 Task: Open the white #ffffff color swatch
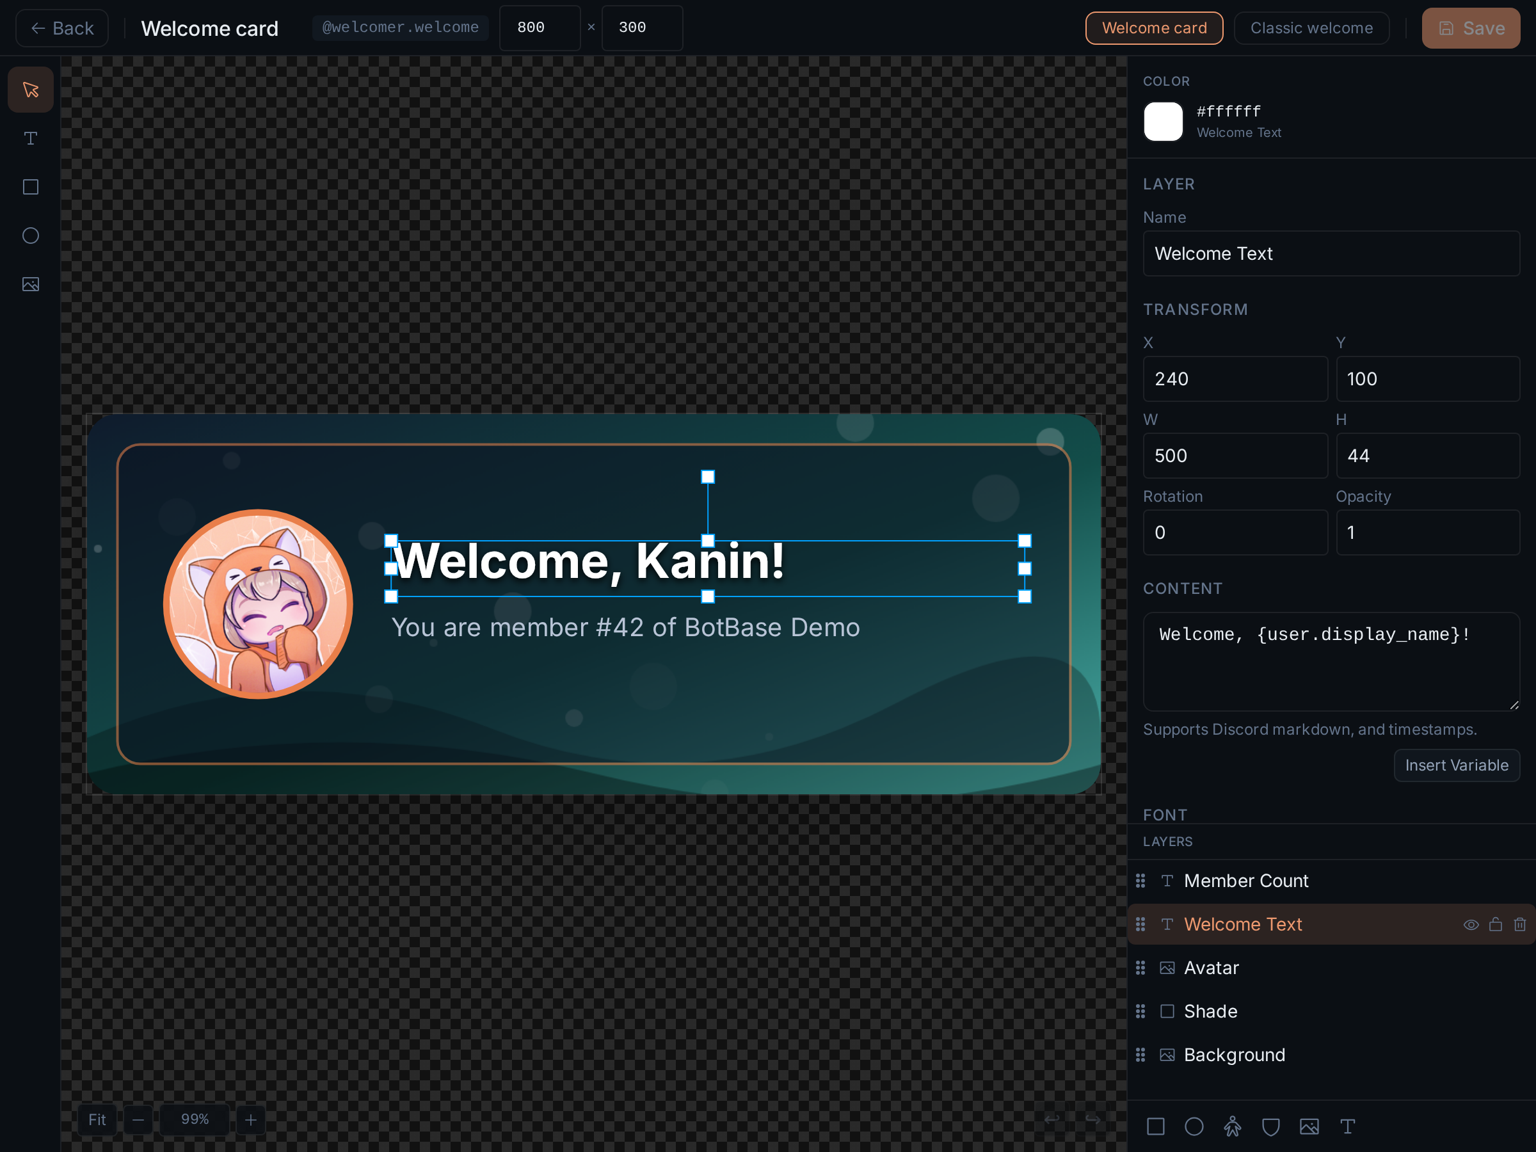click(1163, 122)
